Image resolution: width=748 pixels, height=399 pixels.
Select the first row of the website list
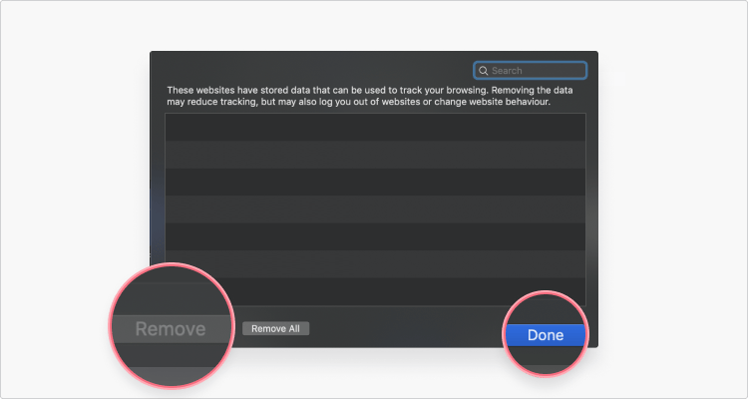click(374, 128)
